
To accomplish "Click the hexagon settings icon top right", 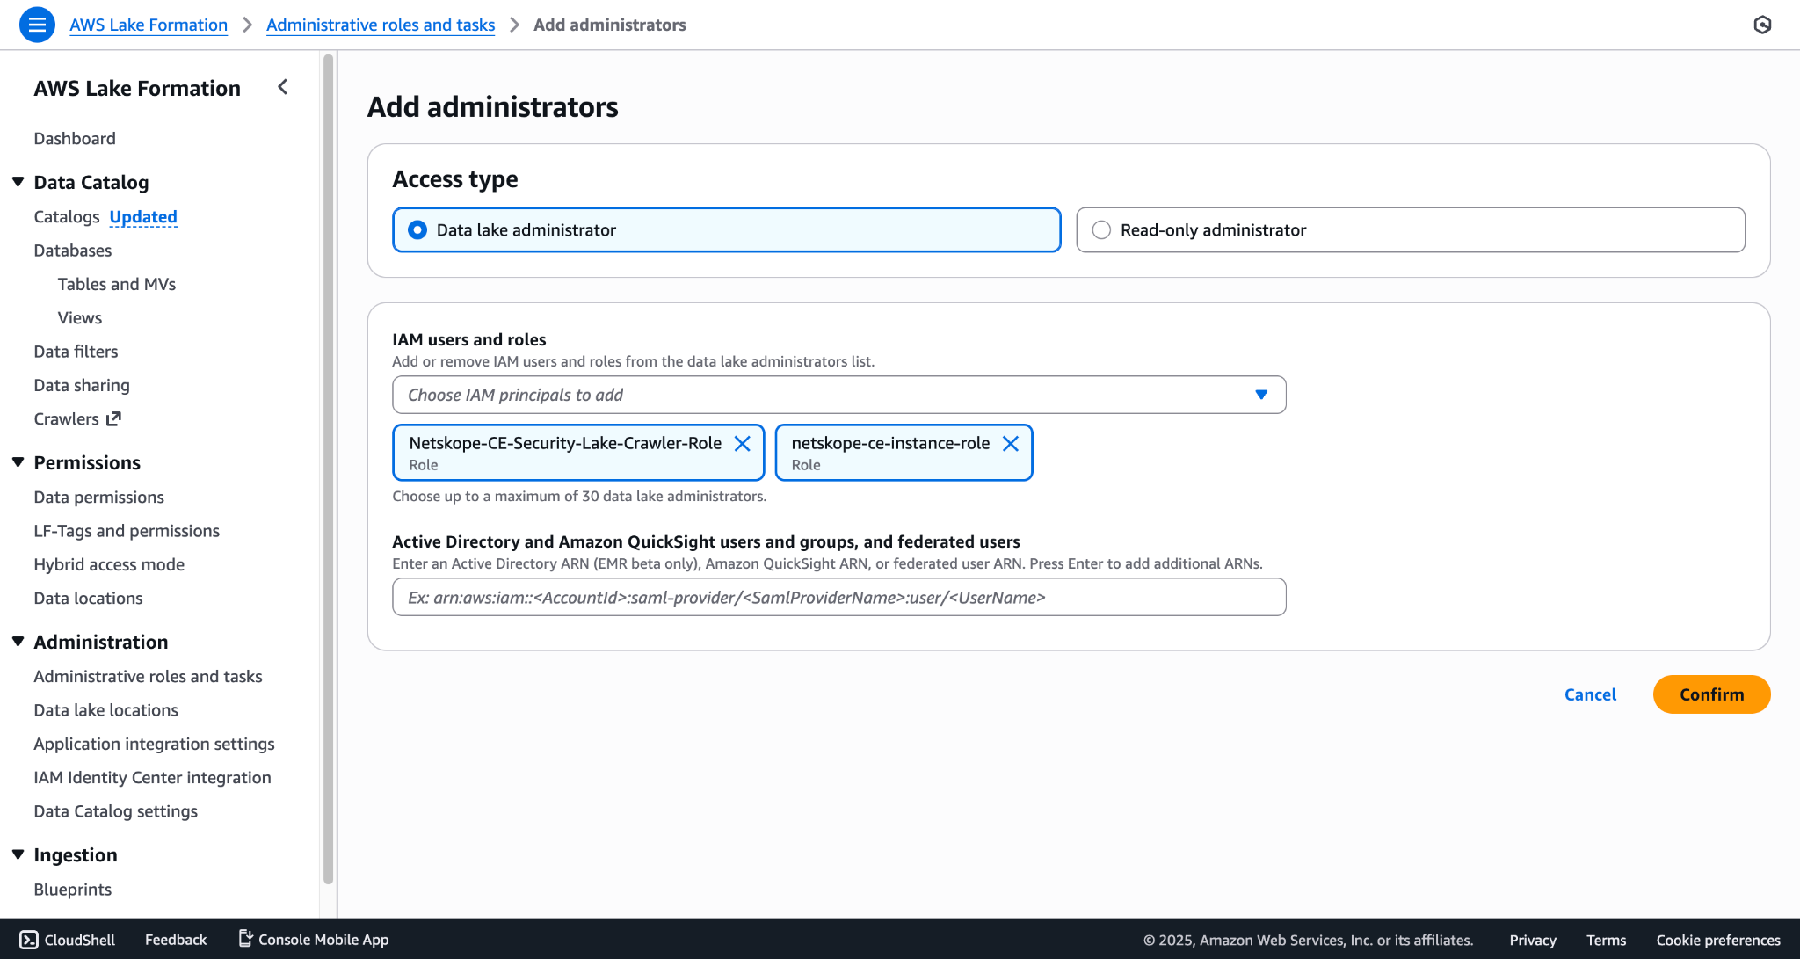I will tap(1762, 25).
